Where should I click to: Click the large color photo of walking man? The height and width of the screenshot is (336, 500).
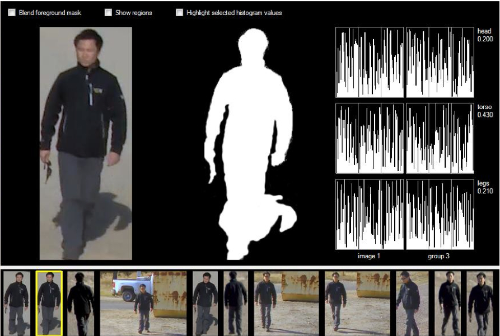(x=86, y=143)
